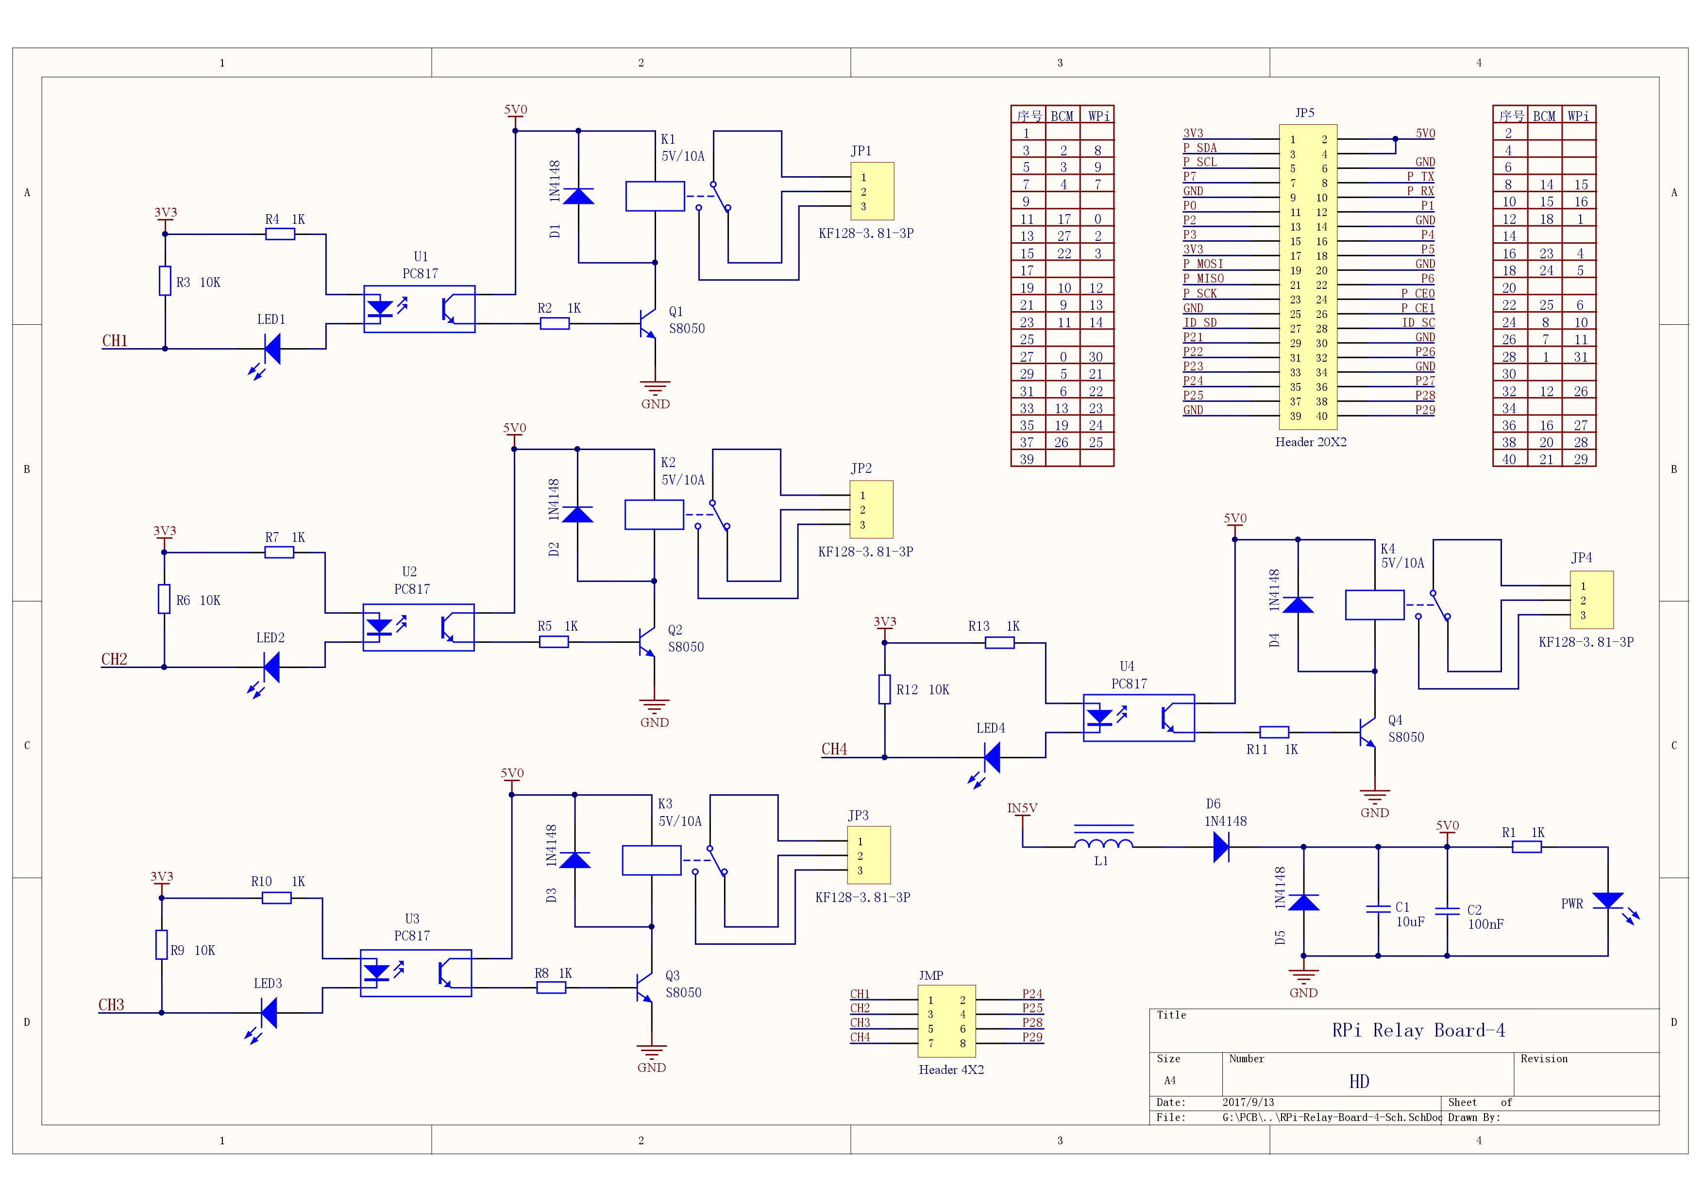Click the P24 net label beside JMP
Screen dimensions: 1704x1204
pyautogui.click(x=1032, y=994)
